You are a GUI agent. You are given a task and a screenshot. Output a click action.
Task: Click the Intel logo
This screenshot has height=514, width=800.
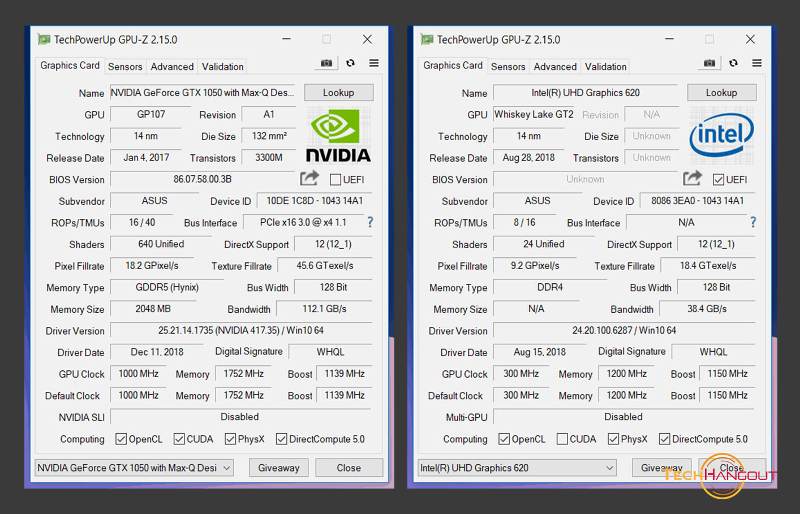[721, 135]
